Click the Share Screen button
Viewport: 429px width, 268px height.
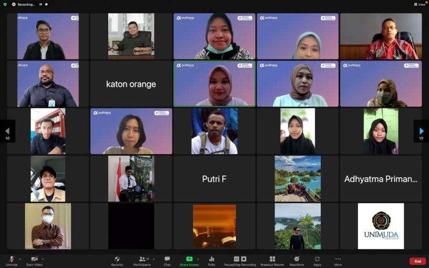[x=189, y=260]
